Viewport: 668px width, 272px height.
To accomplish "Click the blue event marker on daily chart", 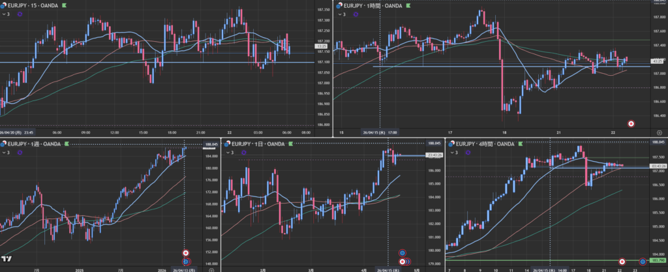I will coord(402,252).
